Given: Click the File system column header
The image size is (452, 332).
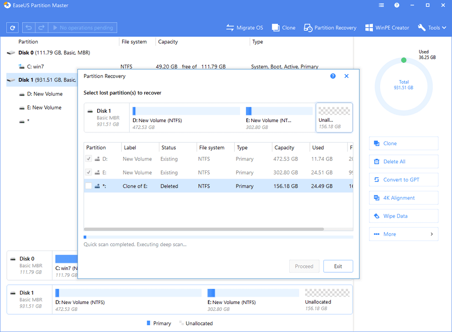Looking at the screenshot, I should (211, 147).
